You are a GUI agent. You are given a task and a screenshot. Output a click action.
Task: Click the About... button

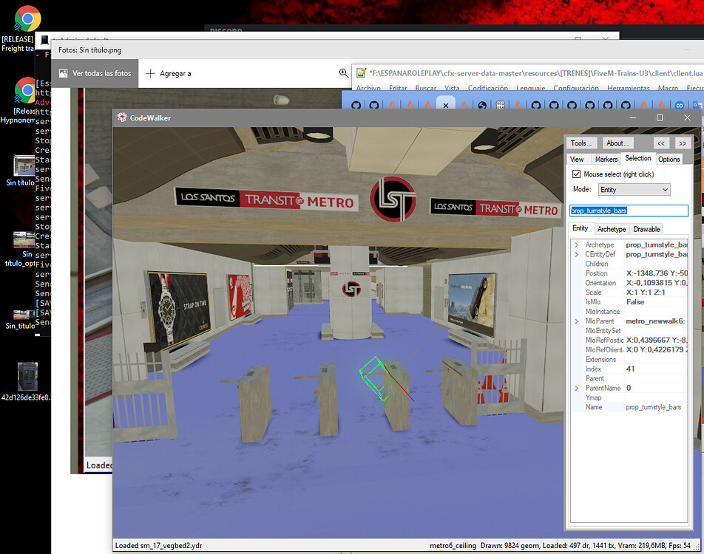click(617, 143)
